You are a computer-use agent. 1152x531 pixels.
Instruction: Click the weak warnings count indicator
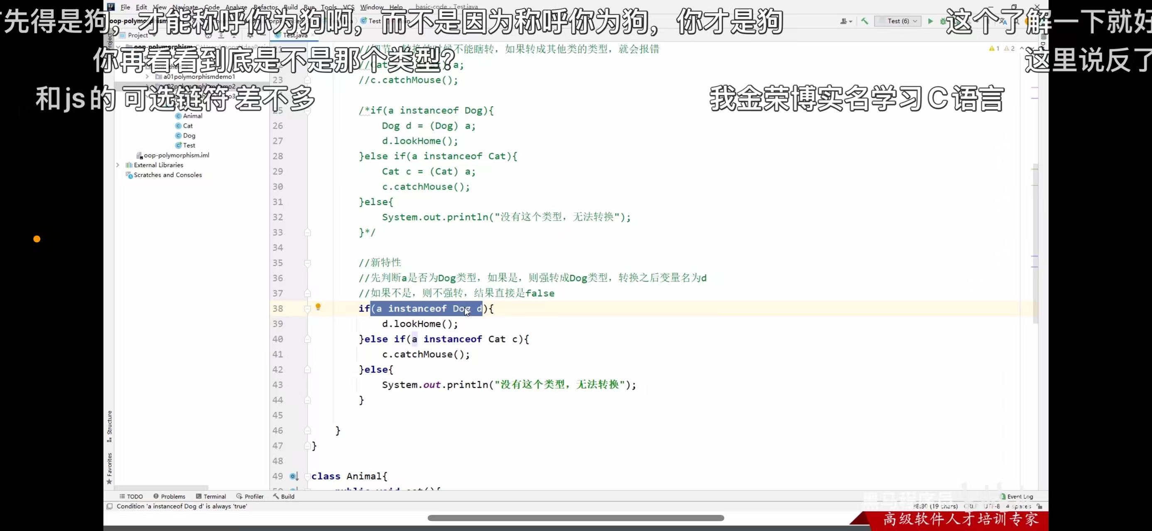(x=1009, y=48)
